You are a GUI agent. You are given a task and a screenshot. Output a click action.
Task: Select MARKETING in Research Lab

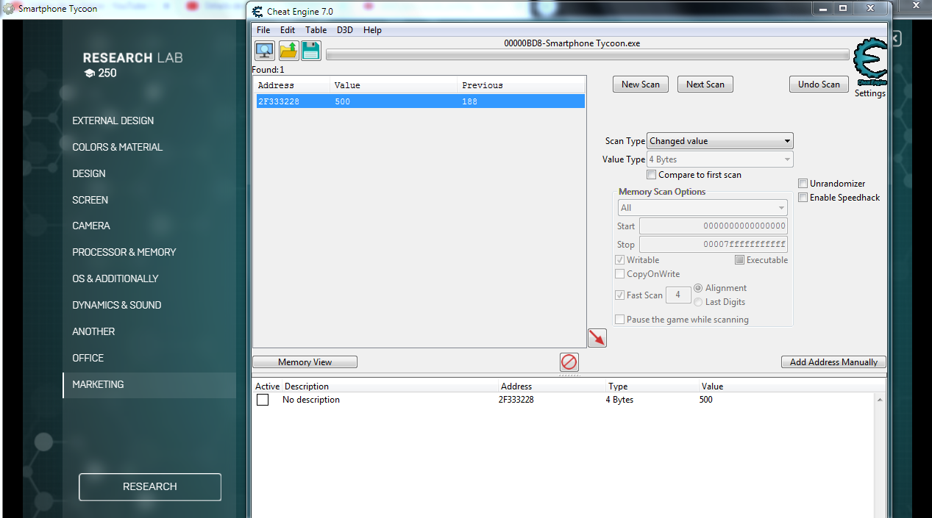click(149, 384)
